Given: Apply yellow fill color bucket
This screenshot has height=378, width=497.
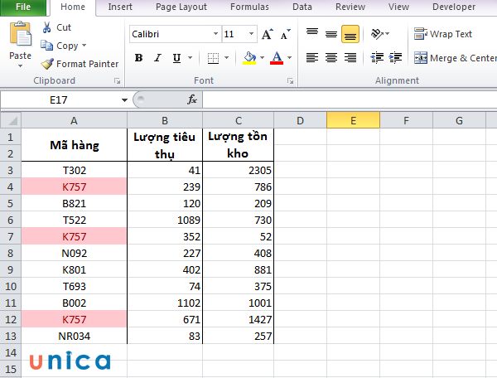Looking at the screenshot, I should tap(249, 58).
